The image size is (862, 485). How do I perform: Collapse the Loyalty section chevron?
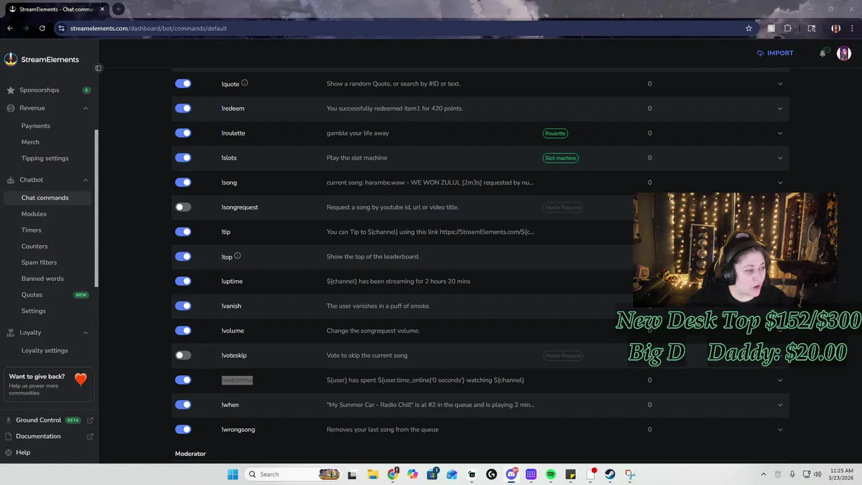pos(86,333)
